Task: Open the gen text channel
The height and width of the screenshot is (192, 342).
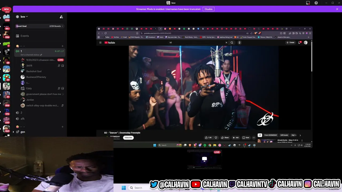Action: (40, 132)
